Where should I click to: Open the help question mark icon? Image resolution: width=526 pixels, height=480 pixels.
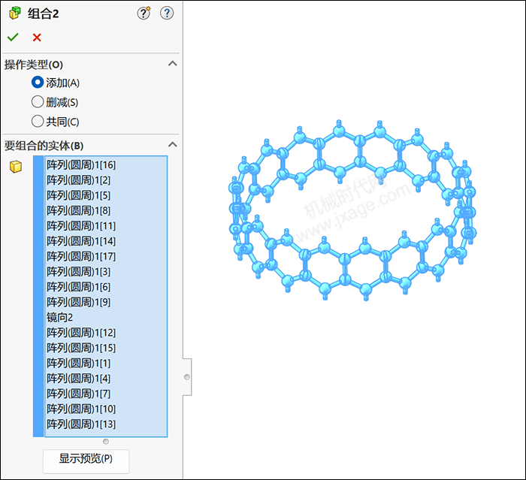(167, 13)
